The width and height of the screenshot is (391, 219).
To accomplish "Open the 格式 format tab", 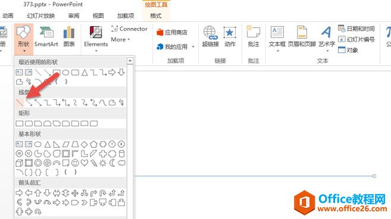I will pyautogui.click(x=156, y=15).
